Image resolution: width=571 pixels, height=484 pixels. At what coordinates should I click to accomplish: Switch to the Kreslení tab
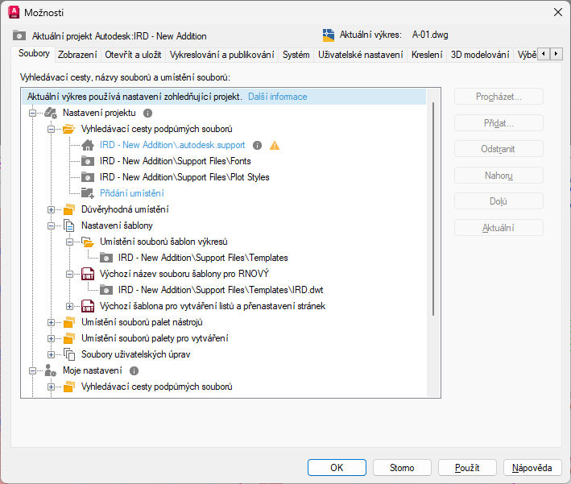point(427,55)
